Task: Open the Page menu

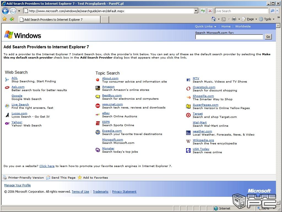Action: click(250, 19)
